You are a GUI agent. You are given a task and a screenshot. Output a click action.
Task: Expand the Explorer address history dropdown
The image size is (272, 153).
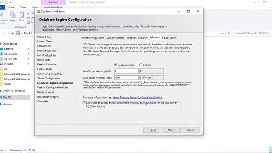(x=222, y=33)
